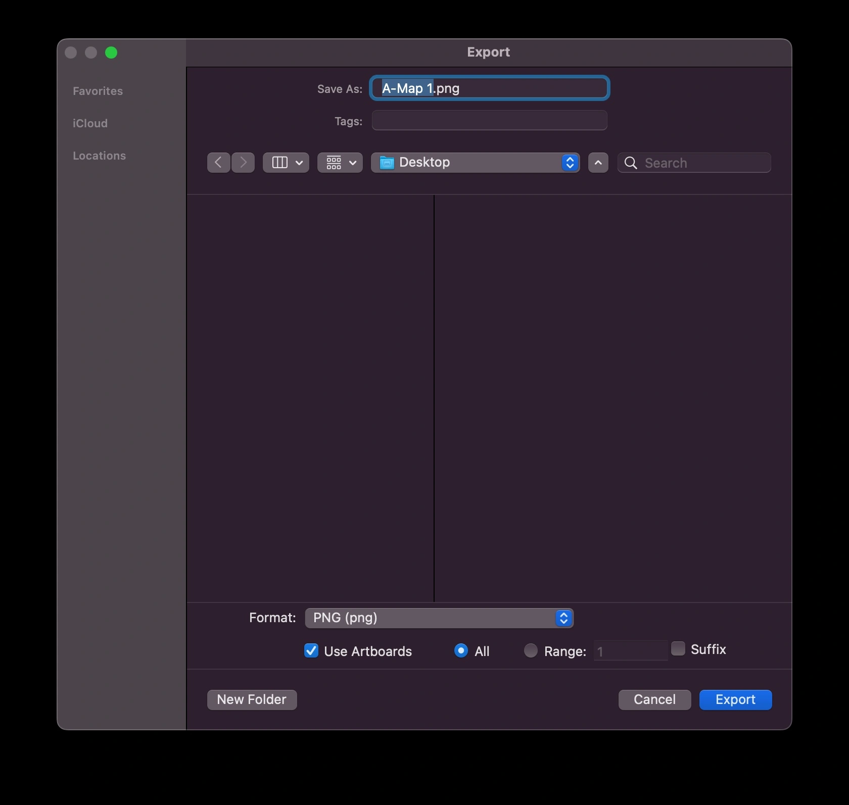
Task: Click the back navigation arrow
Action: (x=218, y=162)
